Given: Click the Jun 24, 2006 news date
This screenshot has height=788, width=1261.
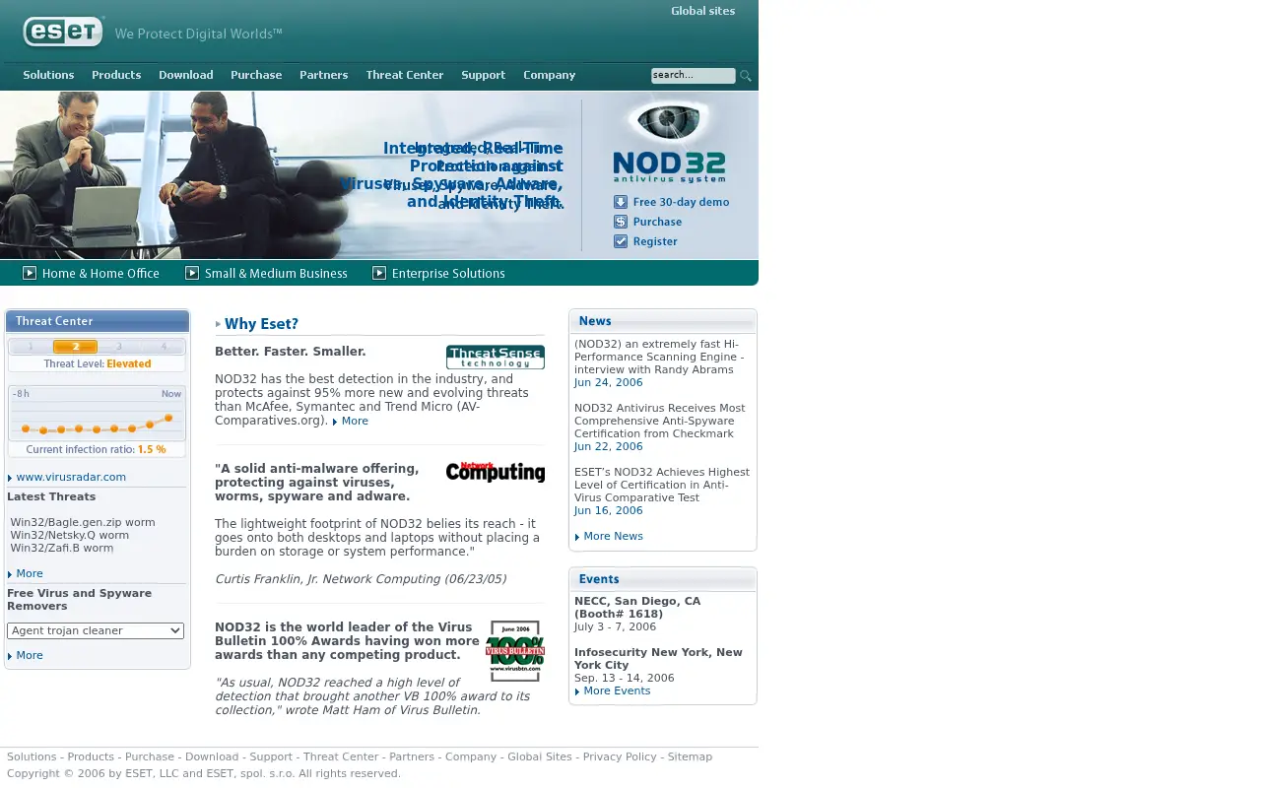Looking at the screenshot, I should click(609, 382).
